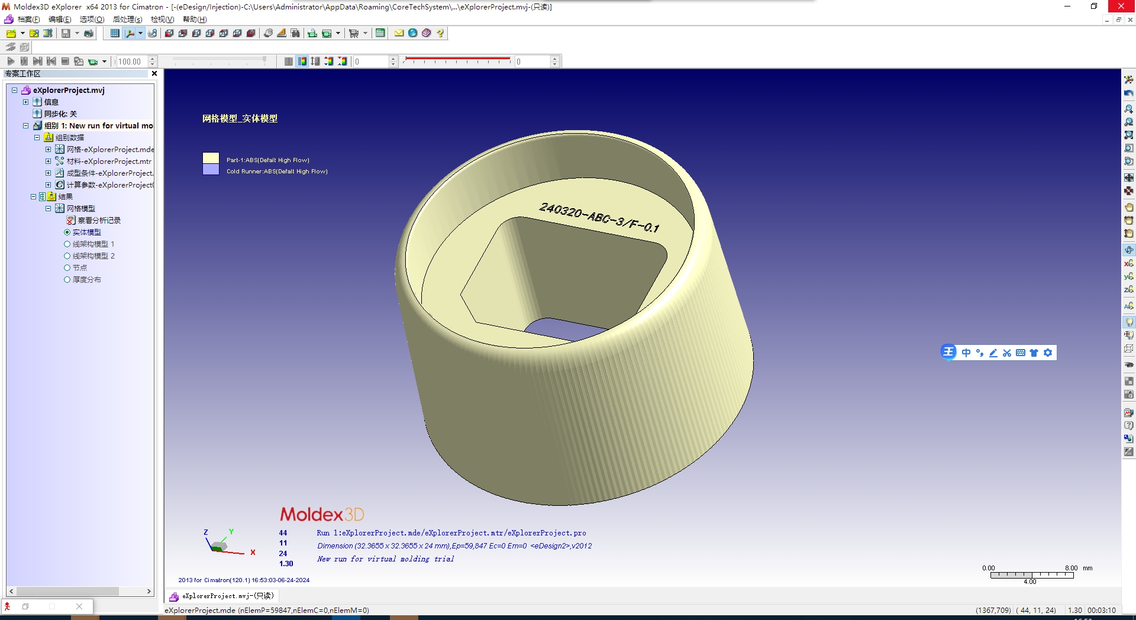Click the yellow question mark help icon
This screenshot has width=1136, height=620.
coord(440,34)
